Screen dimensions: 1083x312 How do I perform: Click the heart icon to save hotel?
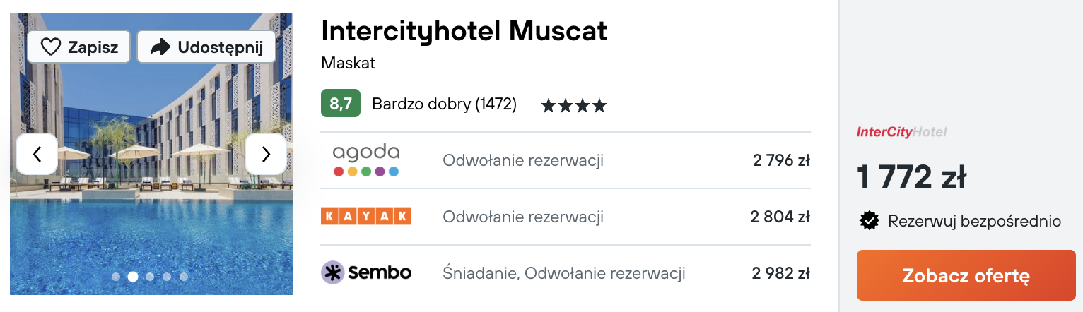click(51, 47)
